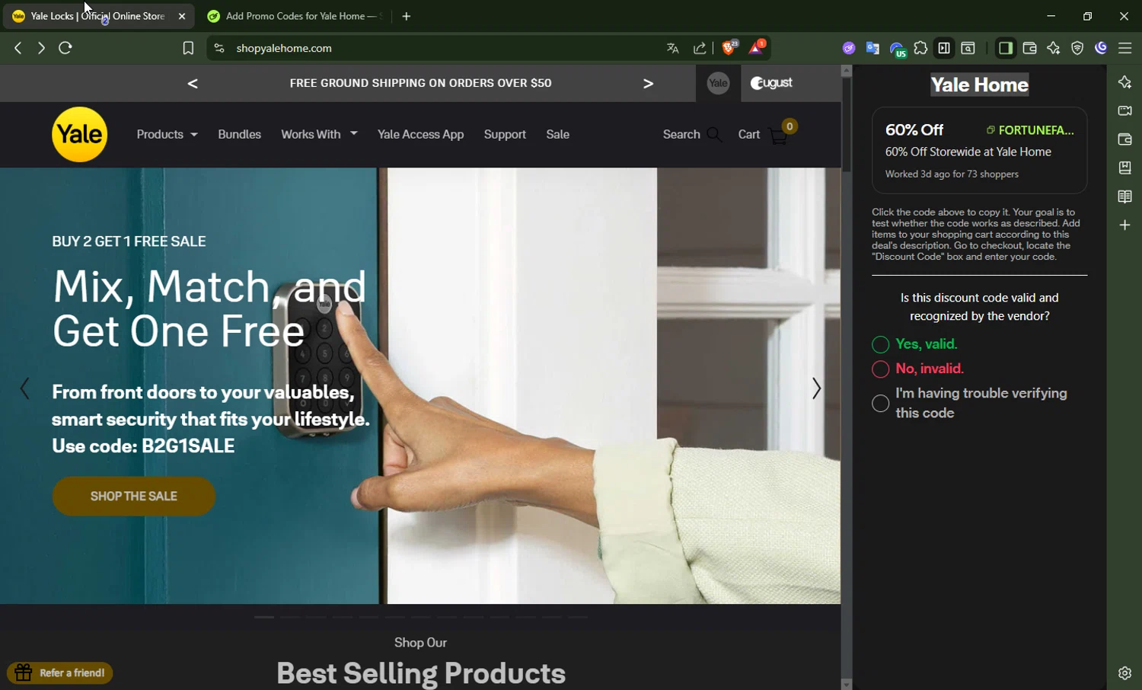
Task: Switch to the Add Promo Codes tab
Action: [x=295, y=16]
